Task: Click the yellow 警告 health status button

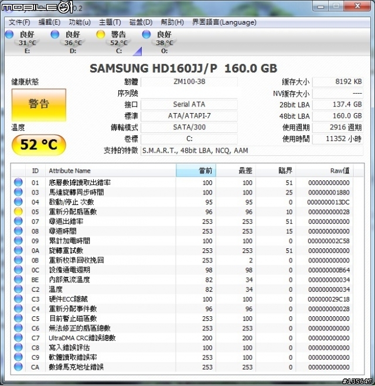Action: (39, 105)
